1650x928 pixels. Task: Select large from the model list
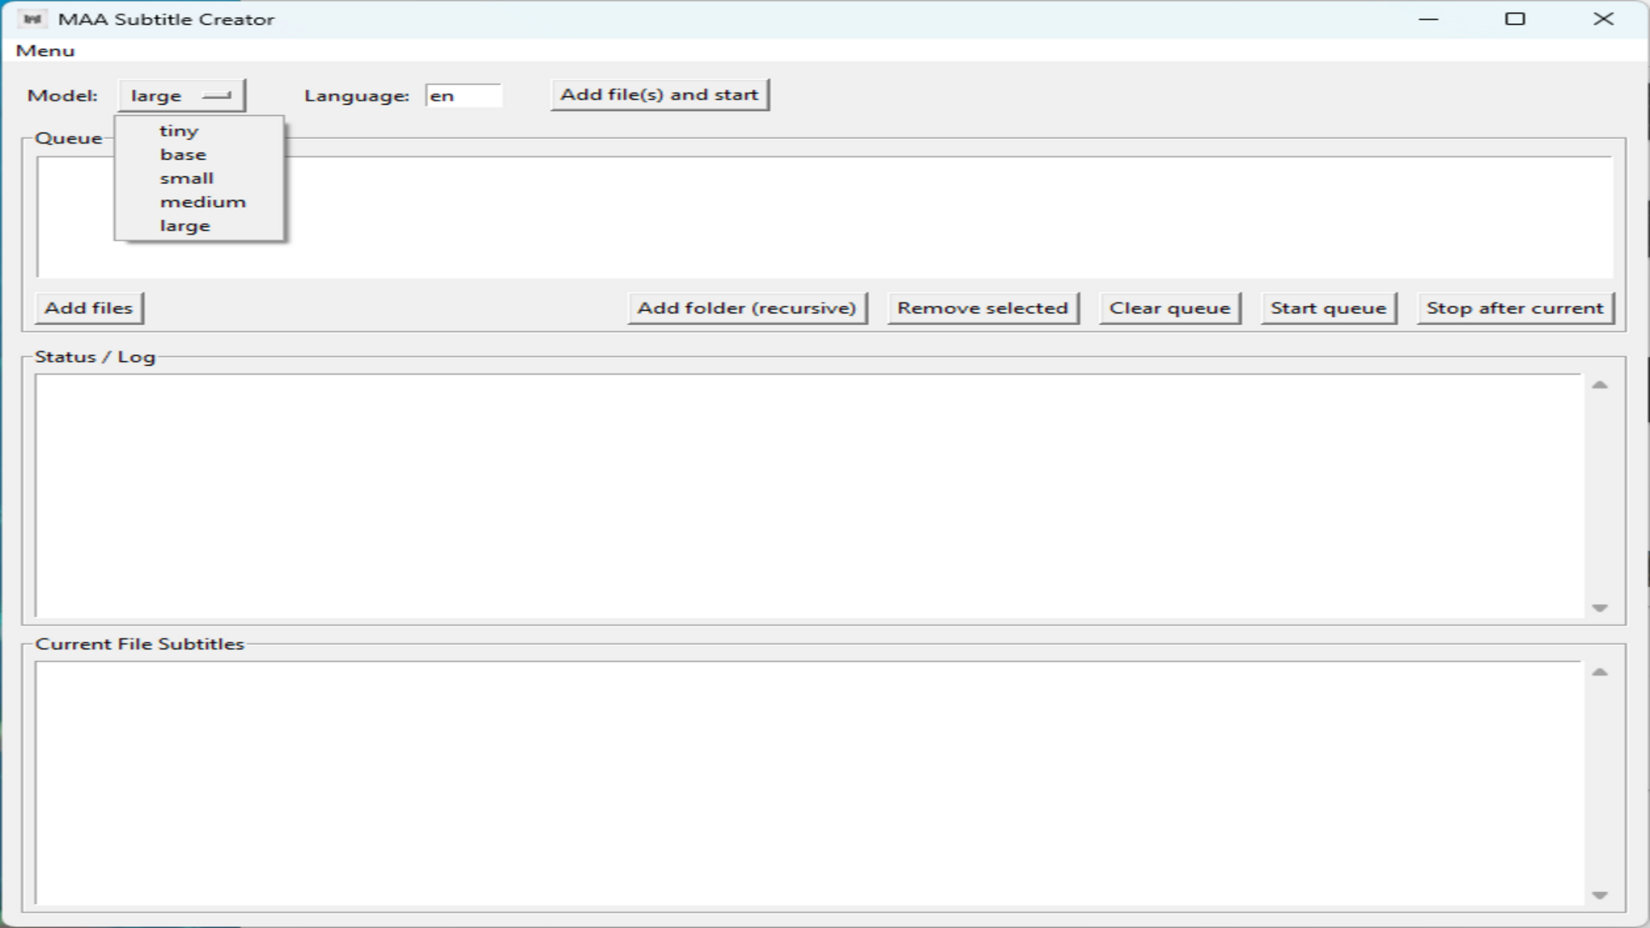click(x=184, y=225)
